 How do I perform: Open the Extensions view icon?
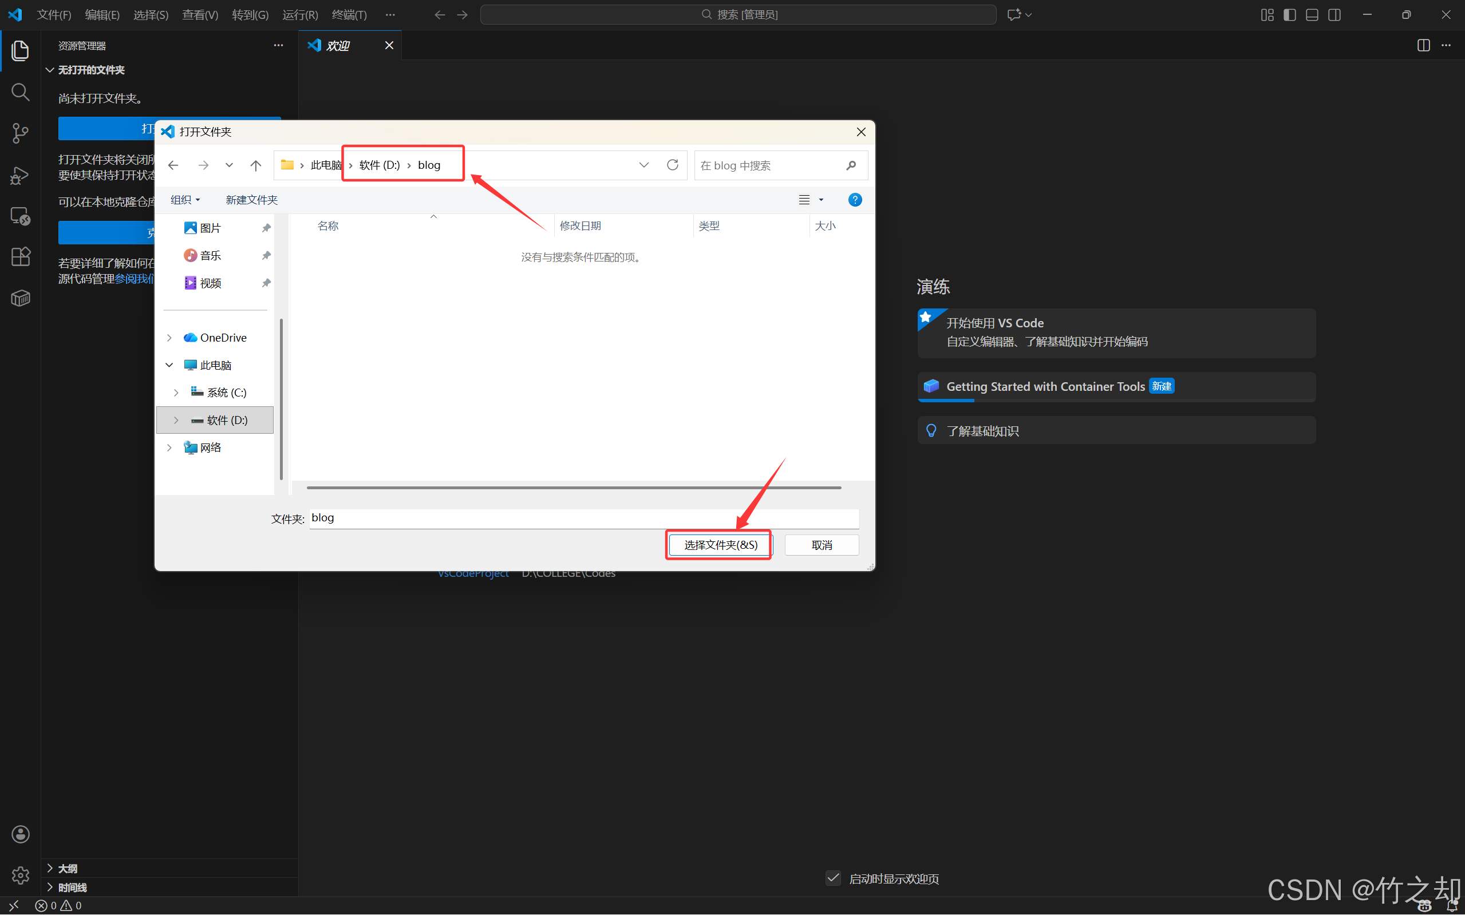[20, 256]
